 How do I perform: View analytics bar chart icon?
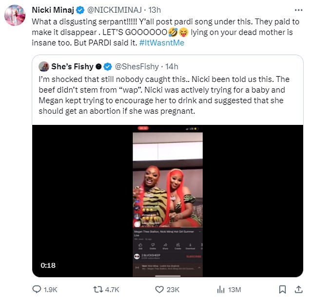[x=221, y=289]
